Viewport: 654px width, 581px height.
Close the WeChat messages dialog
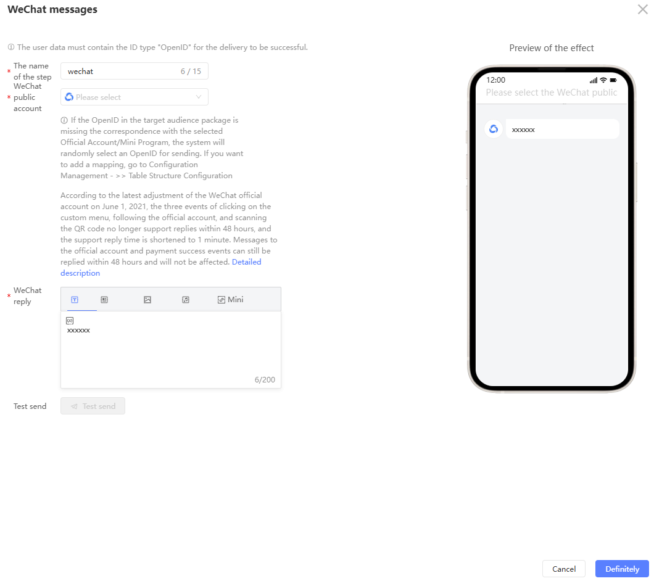tap(642, 9)
